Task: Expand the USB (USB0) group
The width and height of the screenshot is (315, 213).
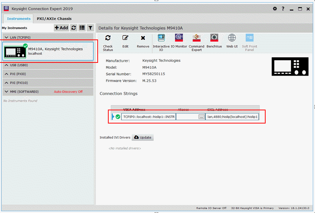Action: [x=7, y=65]
